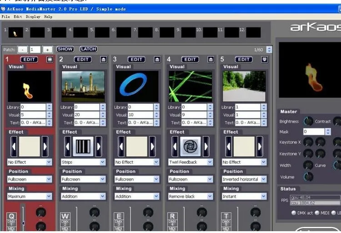Click layer 2 refinery visual preview

pos(83,86)
